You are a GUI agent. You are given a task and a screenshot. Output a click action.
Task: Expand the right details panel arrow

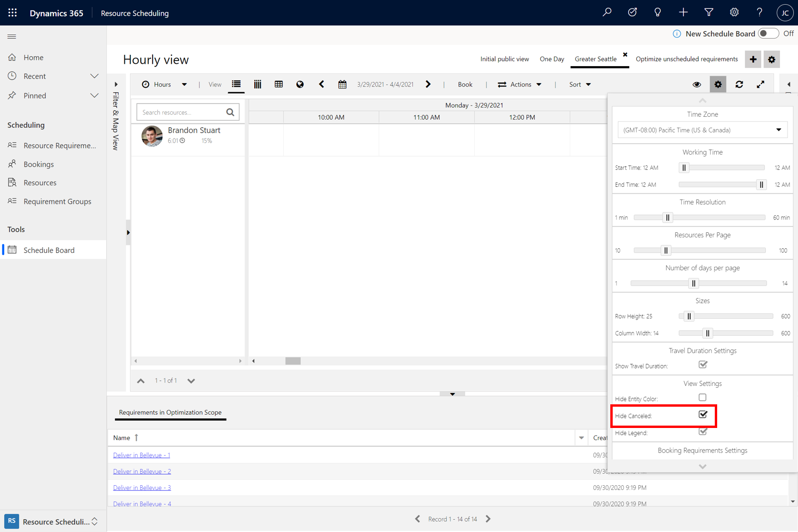pos(789,85)
